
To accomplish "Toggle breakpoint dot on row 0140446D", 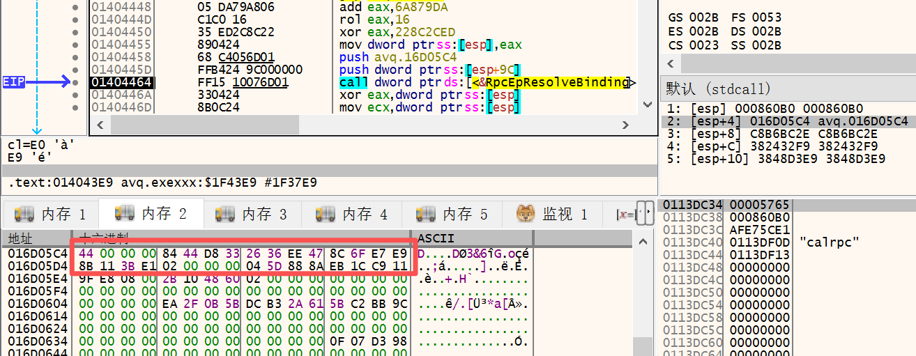I will (75, 107).
